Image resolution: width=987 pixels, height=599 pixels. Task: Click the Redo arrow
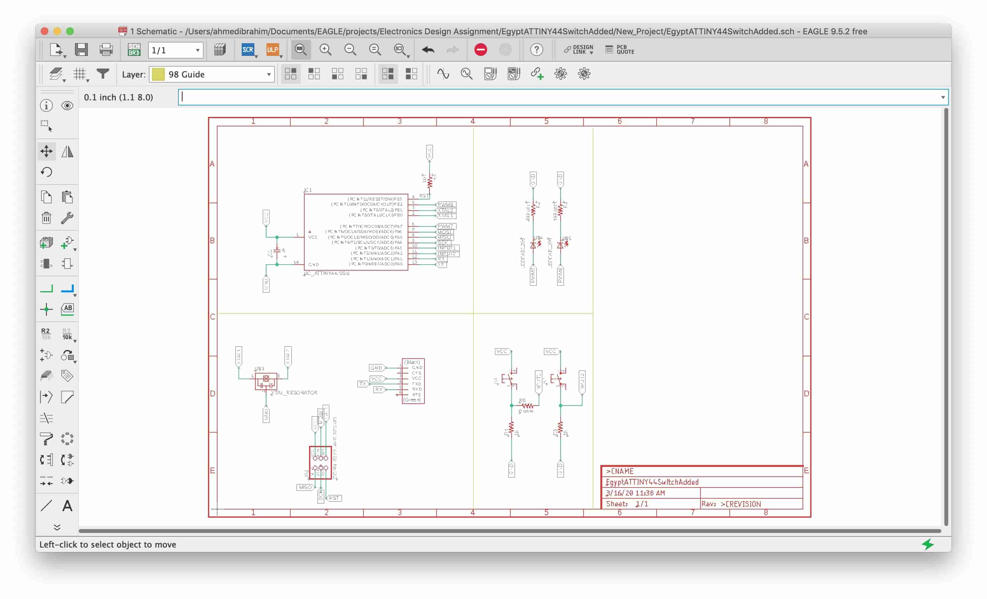(452, 50)
